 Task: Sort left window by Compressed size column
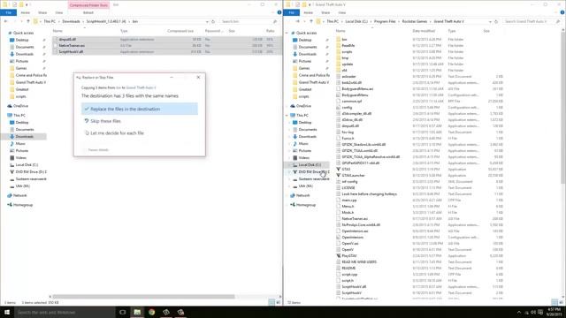point(180,31)
